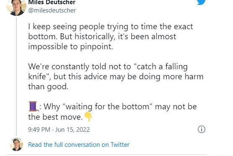233x156 pixels.
Task: Click the vertical thread connector line
Action: tap(16, 76)
